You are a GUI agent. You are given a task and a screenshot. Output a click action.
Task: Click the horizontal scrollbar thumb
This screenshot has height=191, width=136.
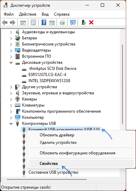click(47, 179)
